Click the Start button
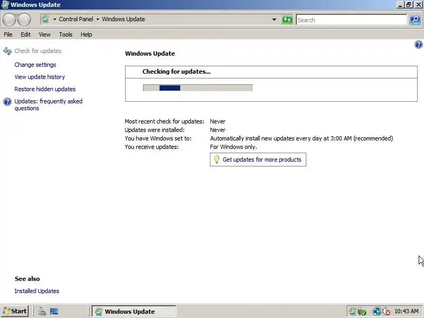The height and width of the screenshot is (318, 424). click(15, 311)
